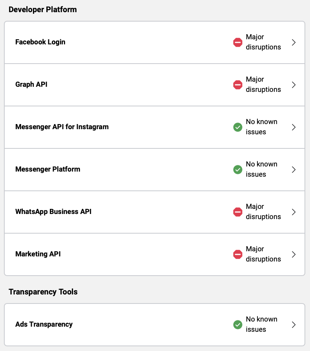Click WhatsApp Business API red disruption icon
This screenshot has height=351, width=310.
pos(237,212)
